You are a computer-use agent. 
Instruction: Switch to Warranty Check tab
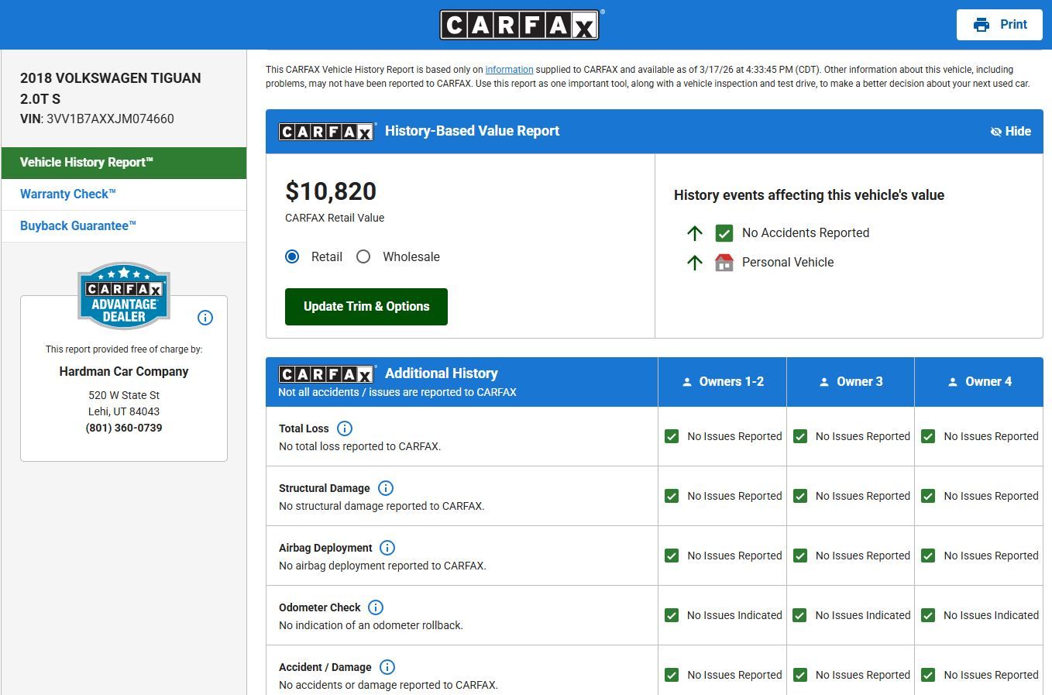click(x=68, y=194)
